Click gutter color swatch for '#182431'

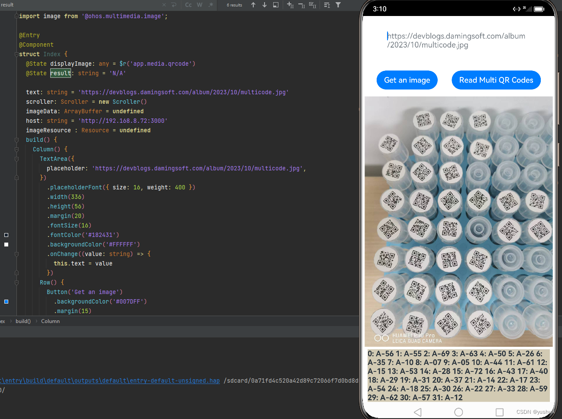6,235
